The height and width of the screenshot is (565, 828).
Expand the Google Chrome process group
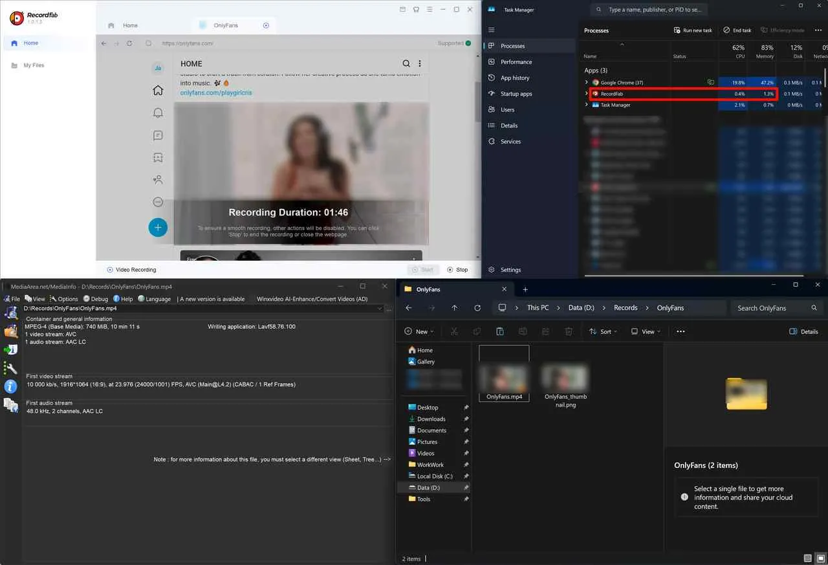586,82
